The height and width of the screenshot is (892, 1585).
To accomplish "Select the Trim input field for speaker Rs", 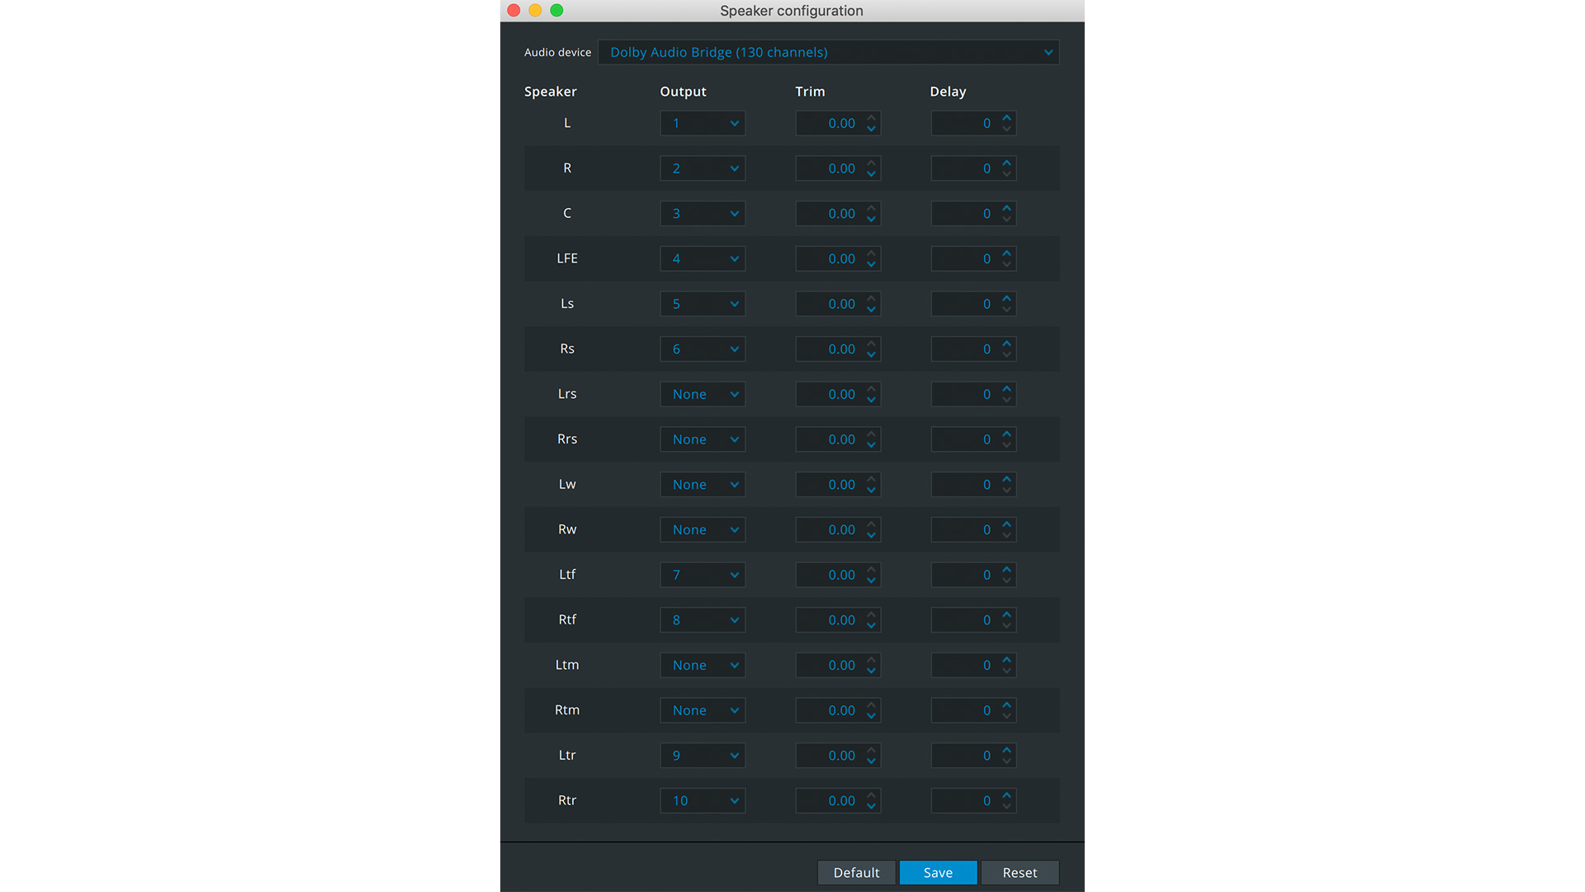I will tap(834, 349).
